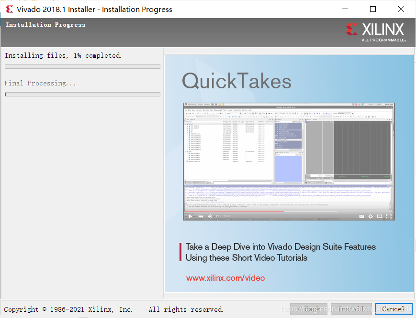Close the Vivado installer window
This screenshot has height=318, width=416.
pos(401,9)
